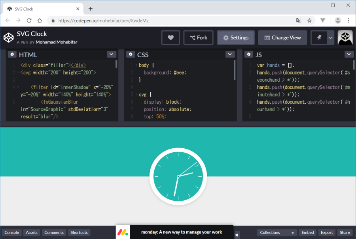356x239 pixels.
Task: Open pen Settings
Action: [236, 38]
